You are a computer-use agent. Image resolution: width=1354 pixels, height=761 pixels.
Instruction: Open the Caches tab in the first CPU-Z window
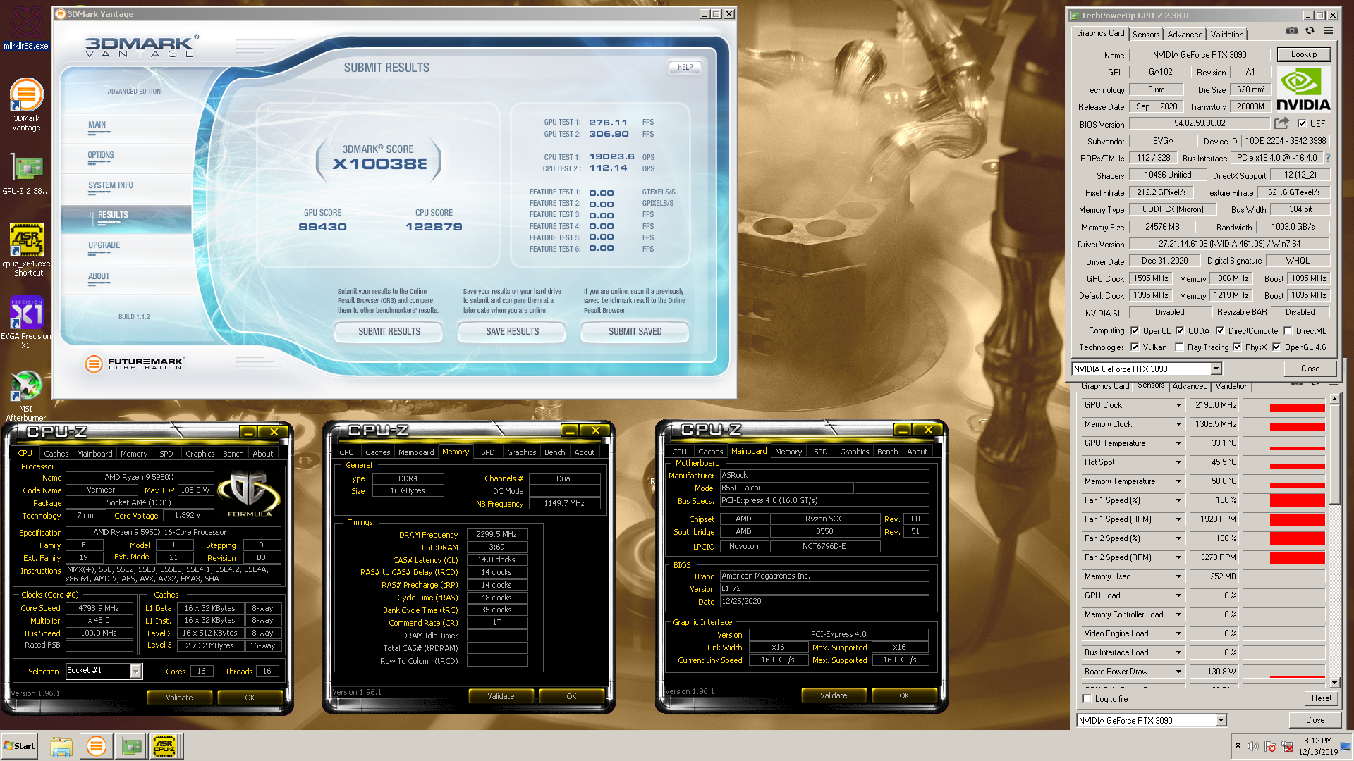56,454
